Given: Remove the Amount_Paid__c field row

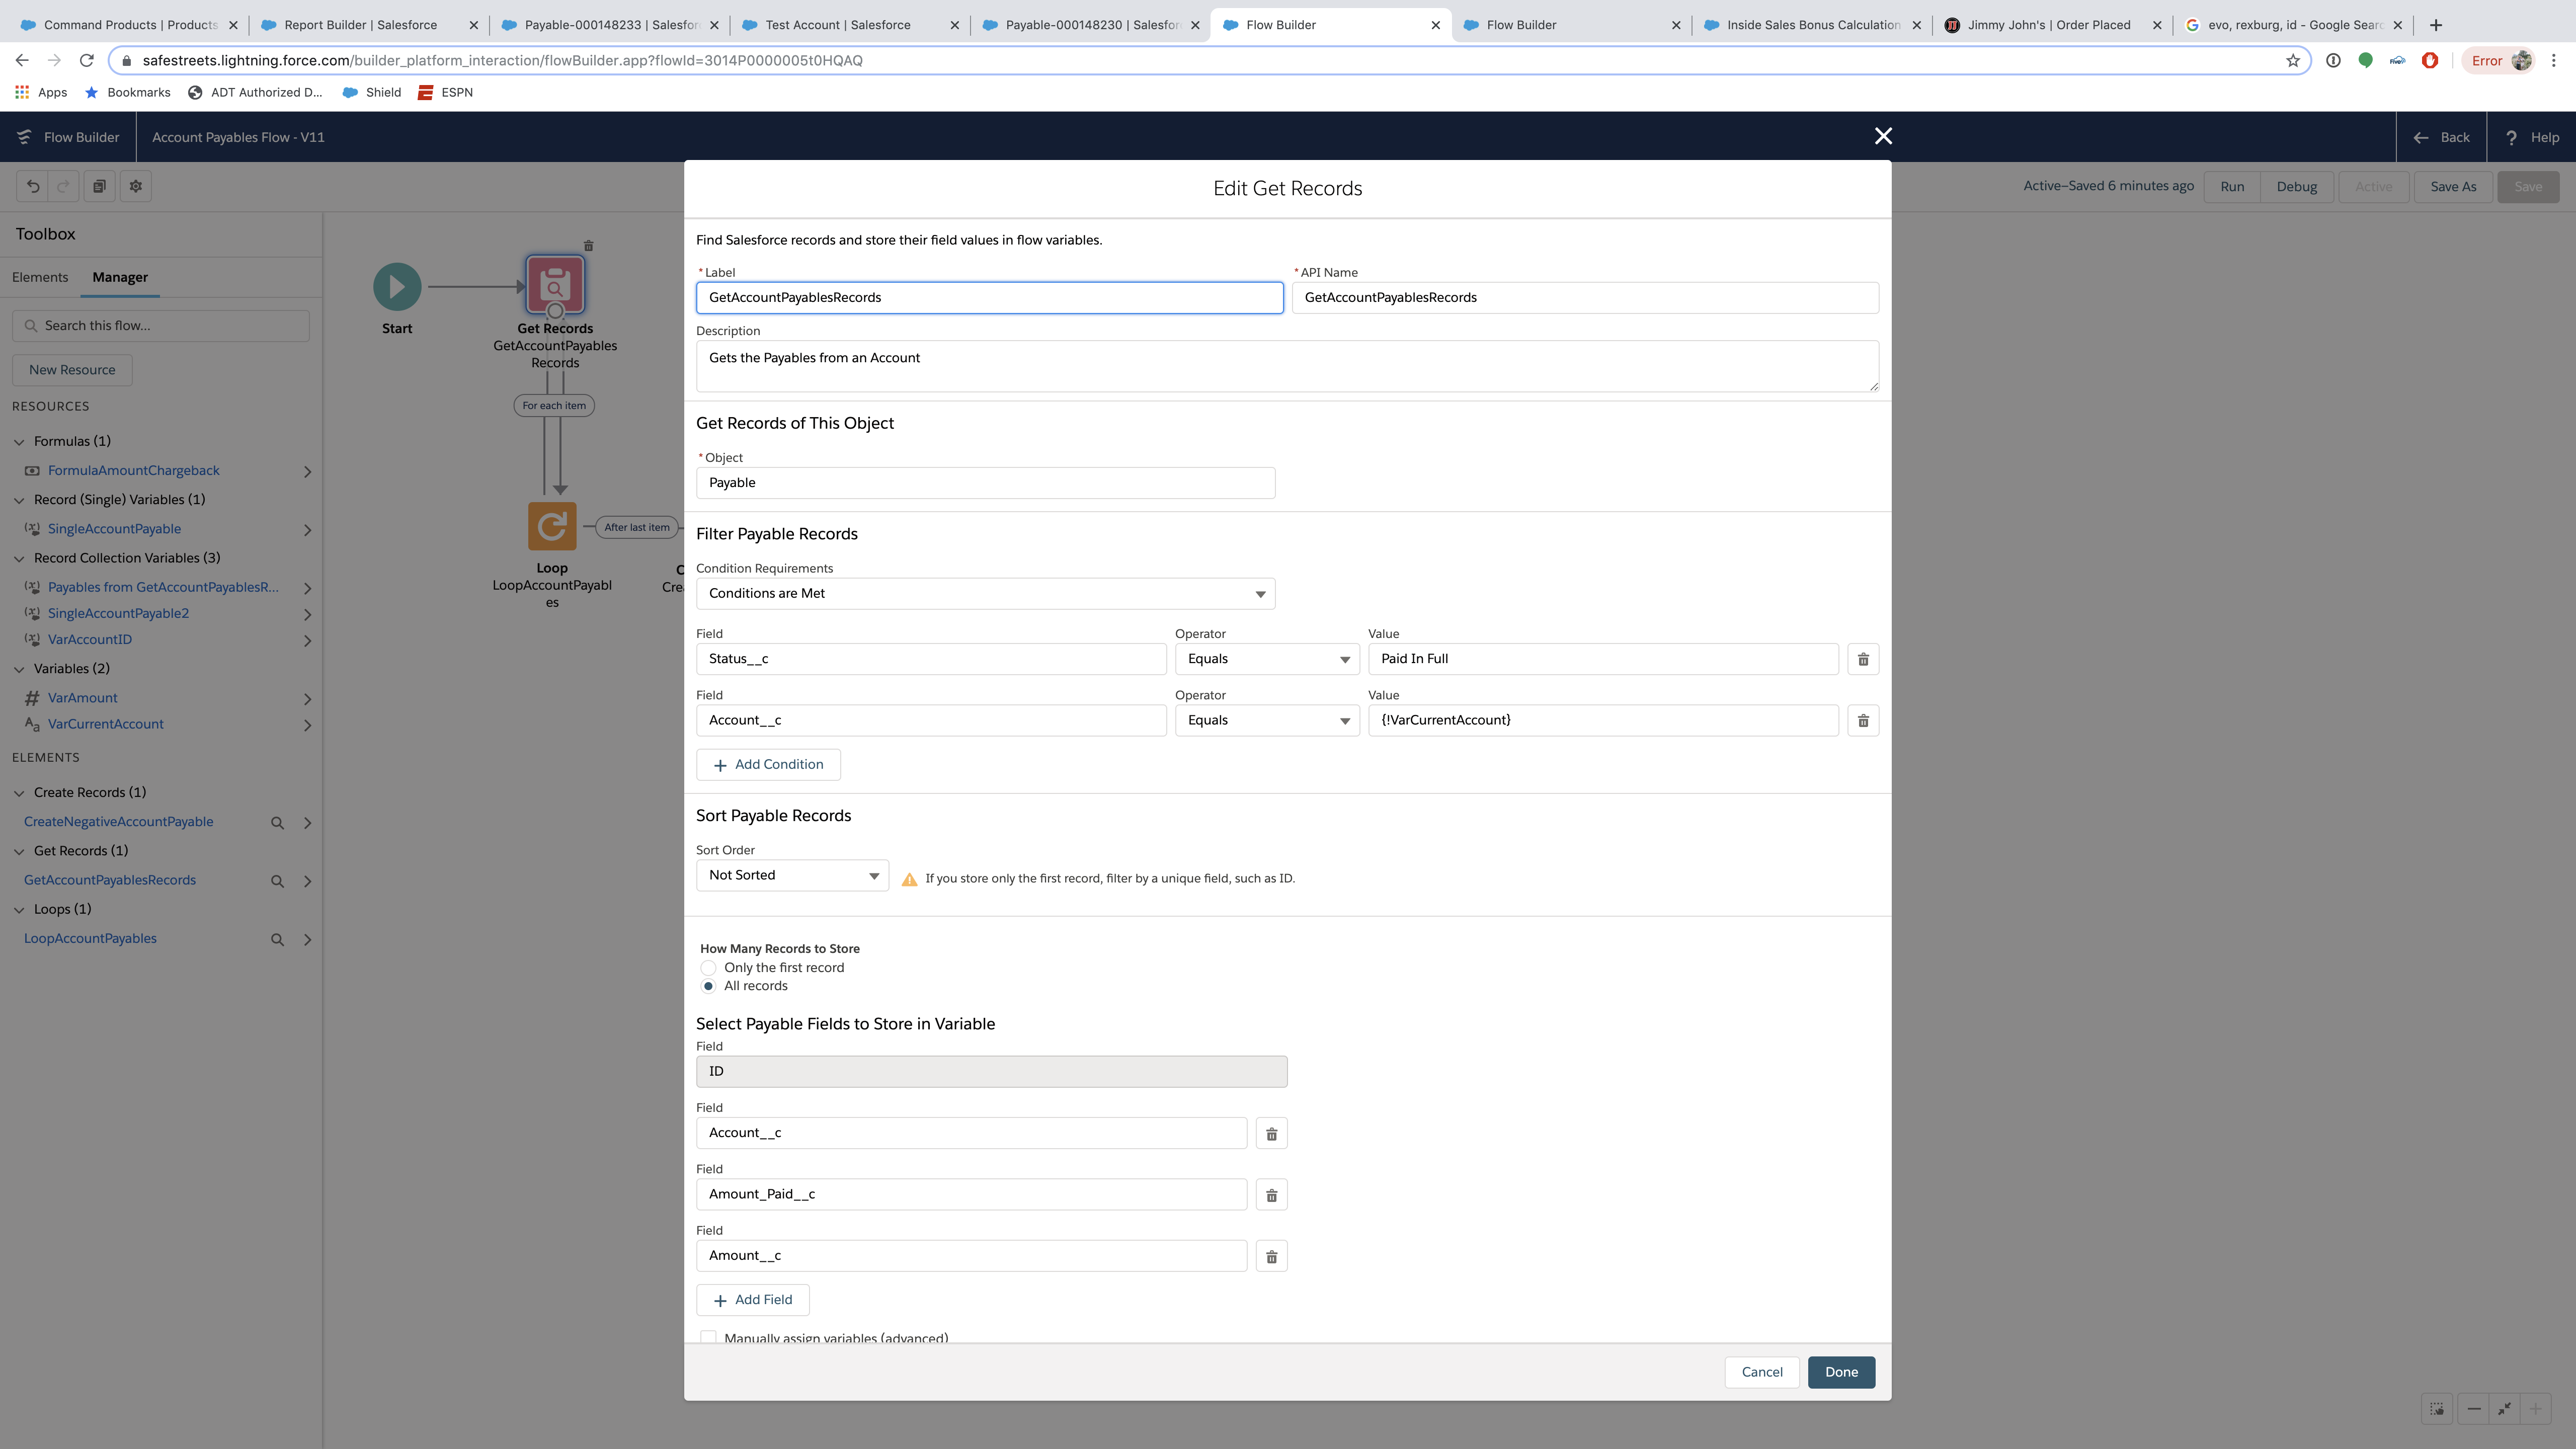Looking at the screenshot, I should click(1271, 1195).
